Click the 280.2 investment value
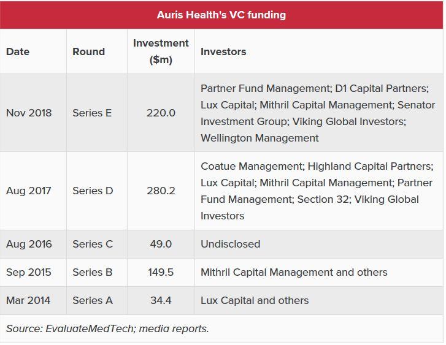The image size is (446, 345). [x=161, y=191]
